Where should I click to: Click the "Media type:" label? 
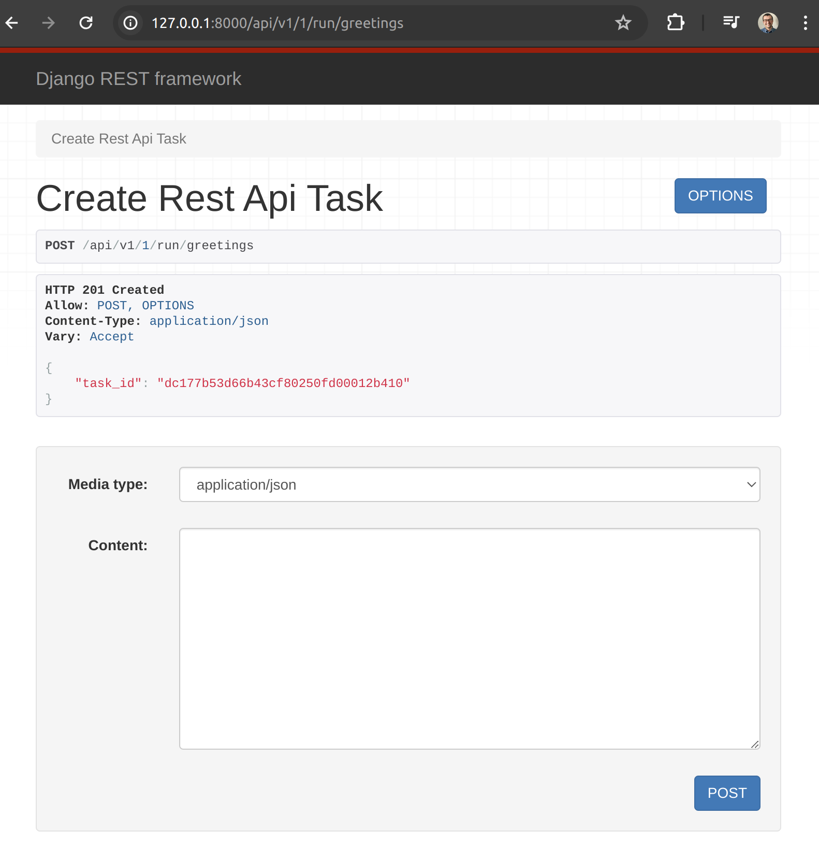click(x=108, y=484)
